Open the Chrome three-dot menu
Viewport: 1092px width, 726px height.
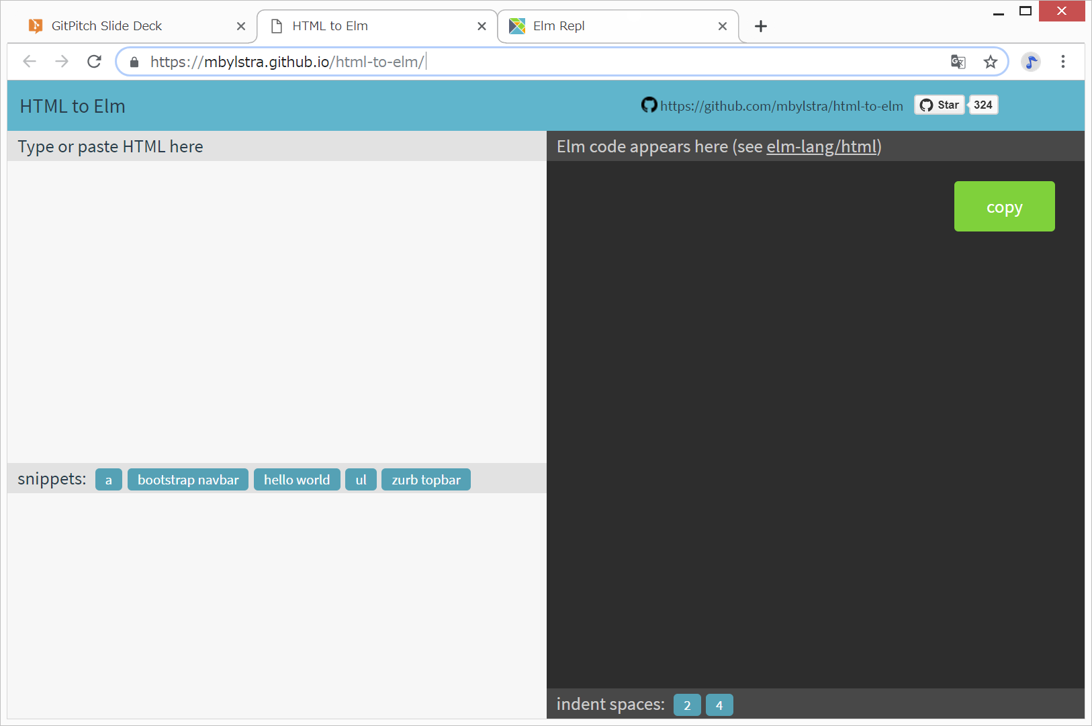click(1062, 62)
